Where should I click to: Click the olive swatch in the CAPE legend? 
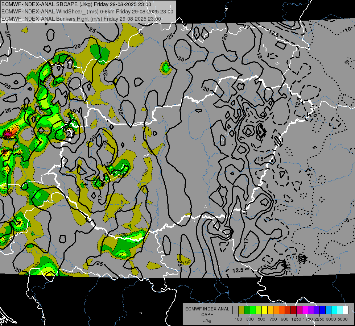click(x=241, y=310)
